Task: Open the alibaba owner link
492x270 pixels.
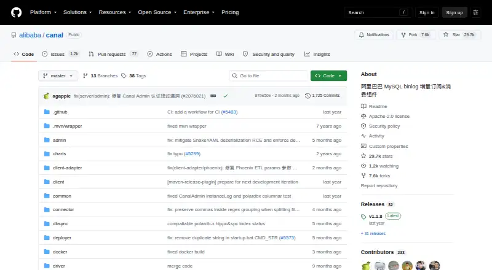Action: coord(30,35)
